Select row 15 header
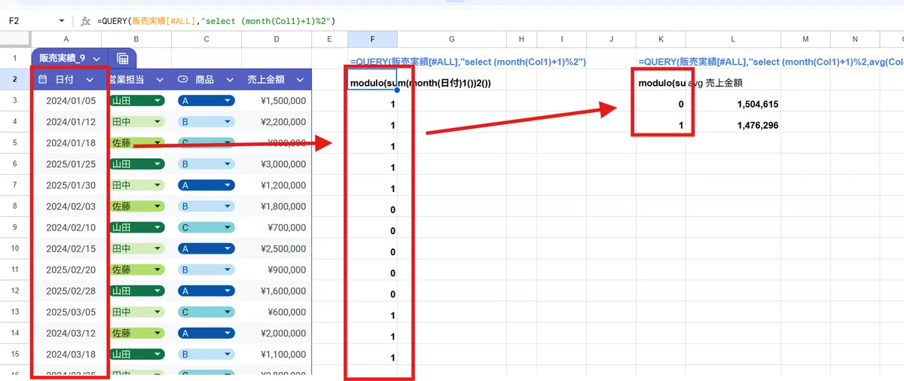Image resolution: width=904 pixels, height=381 pixels. [x=15, y=353]
